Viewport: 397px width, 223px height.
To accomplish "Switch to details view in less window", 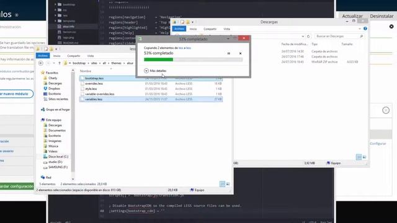I will click(222, 184).
